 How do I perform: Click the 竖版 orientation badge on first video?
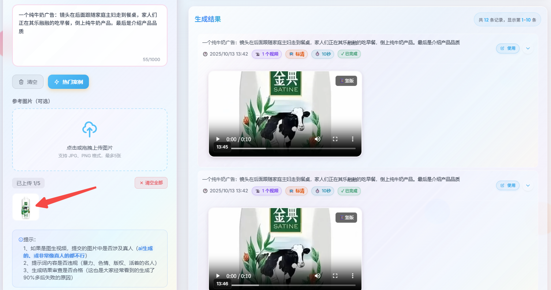(346, 80)
